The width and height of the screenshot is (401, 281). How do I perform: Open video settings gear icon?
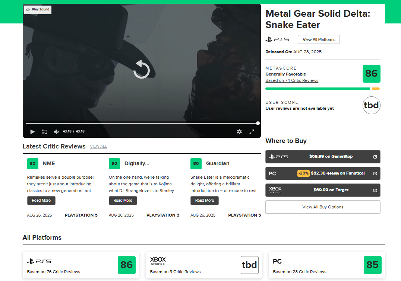click(239, 131)
